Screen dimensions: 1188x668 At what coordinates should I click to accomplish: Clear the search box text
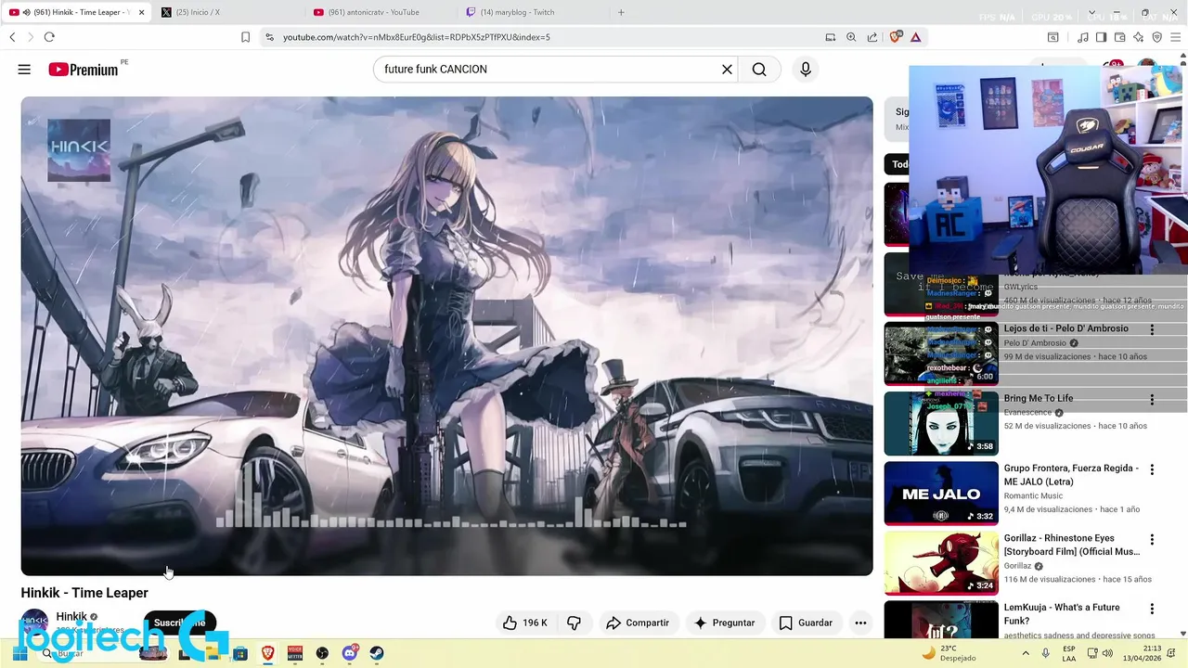(727, 70)
